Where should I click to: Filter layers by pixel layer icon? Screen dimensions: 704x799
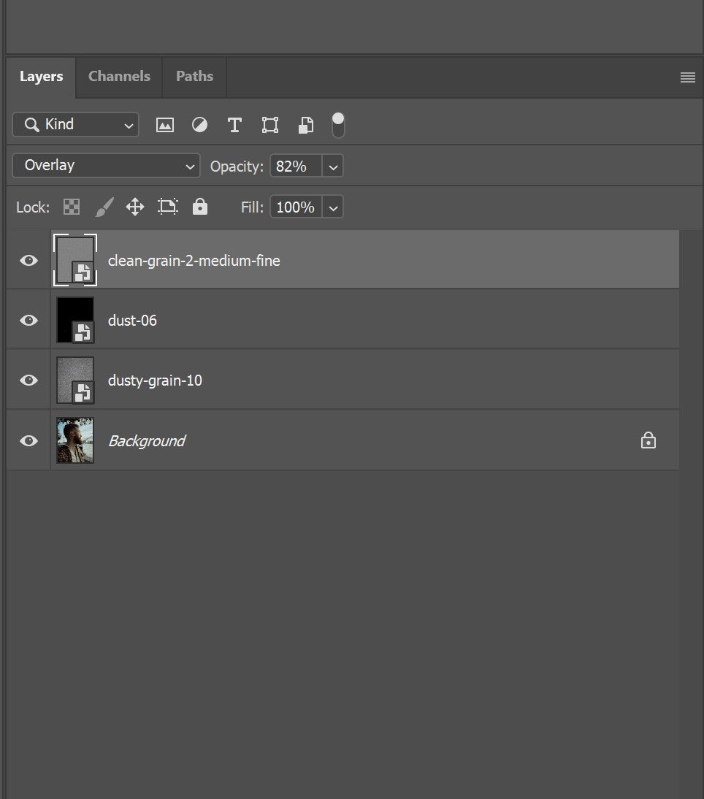pos(165,125)
